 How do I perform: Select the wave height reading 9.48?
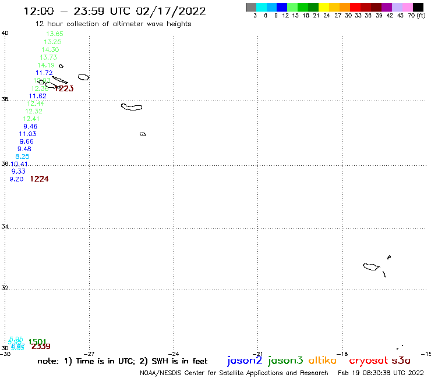coord(24,149)
